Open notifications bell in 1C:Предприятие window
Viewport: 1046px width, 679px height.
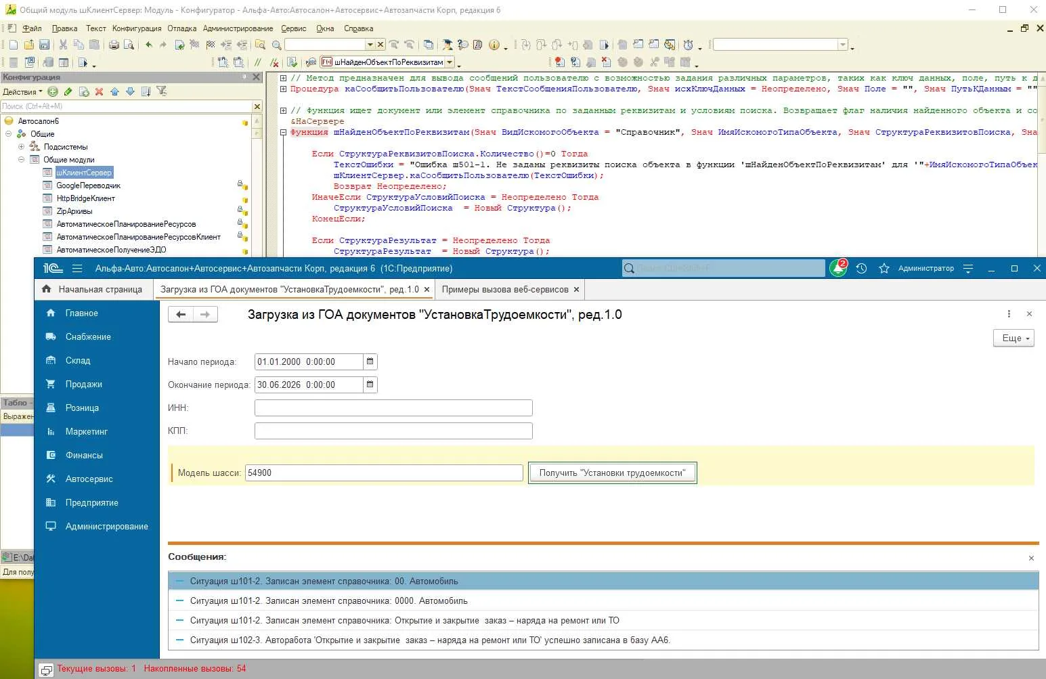coord(839,268)
